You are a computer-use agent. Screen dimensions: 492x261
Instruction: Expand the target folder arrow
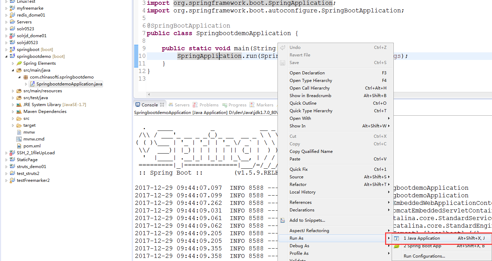pos(13,125)
